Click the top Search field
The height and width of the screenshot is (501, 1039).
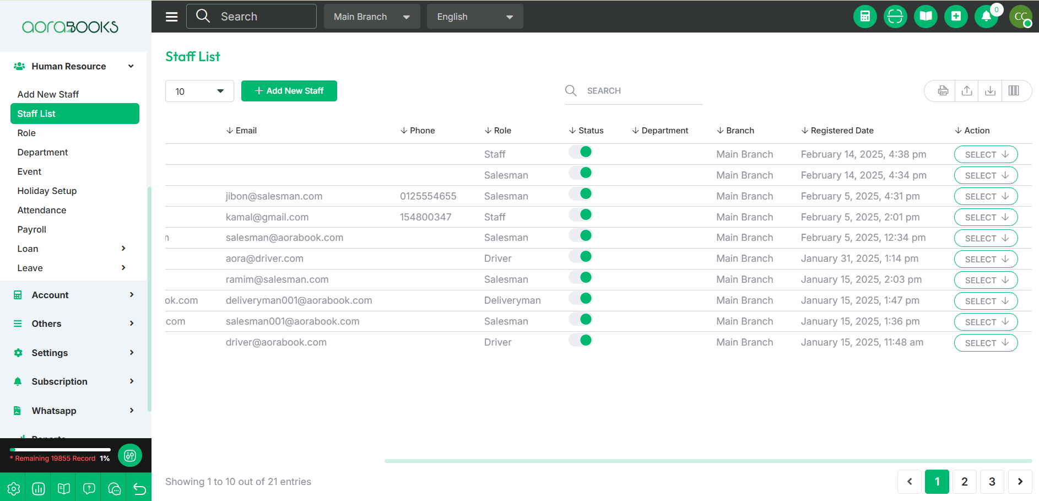click(251, 17)
